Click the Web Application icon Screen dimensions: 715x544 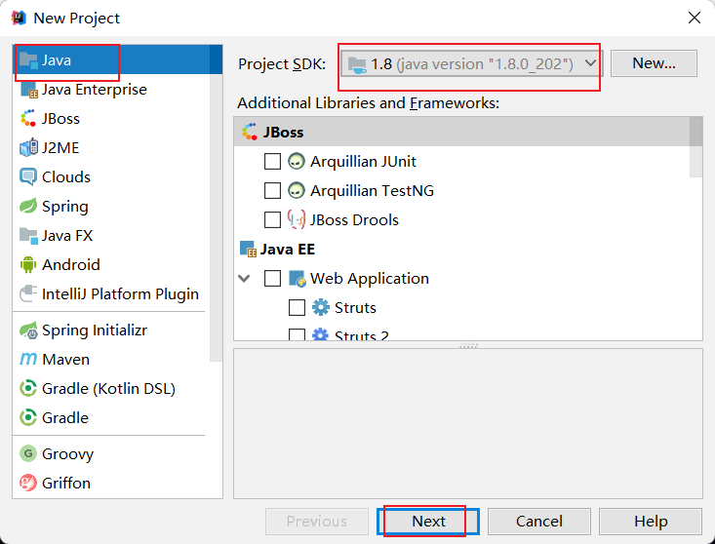[298, 279]
